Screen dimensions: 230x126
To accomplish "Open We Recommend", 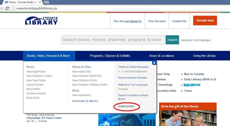I will [x=36, y=94].
